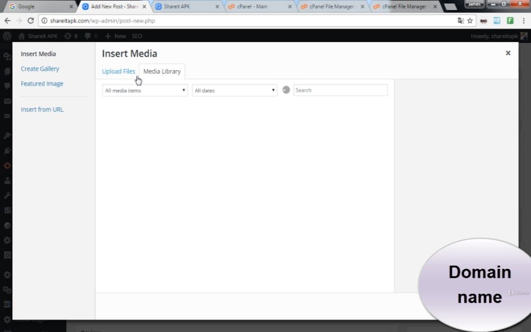Open the New menu in admin bar
Viewport: 531px width, 332px height.
tap(115, 36)
